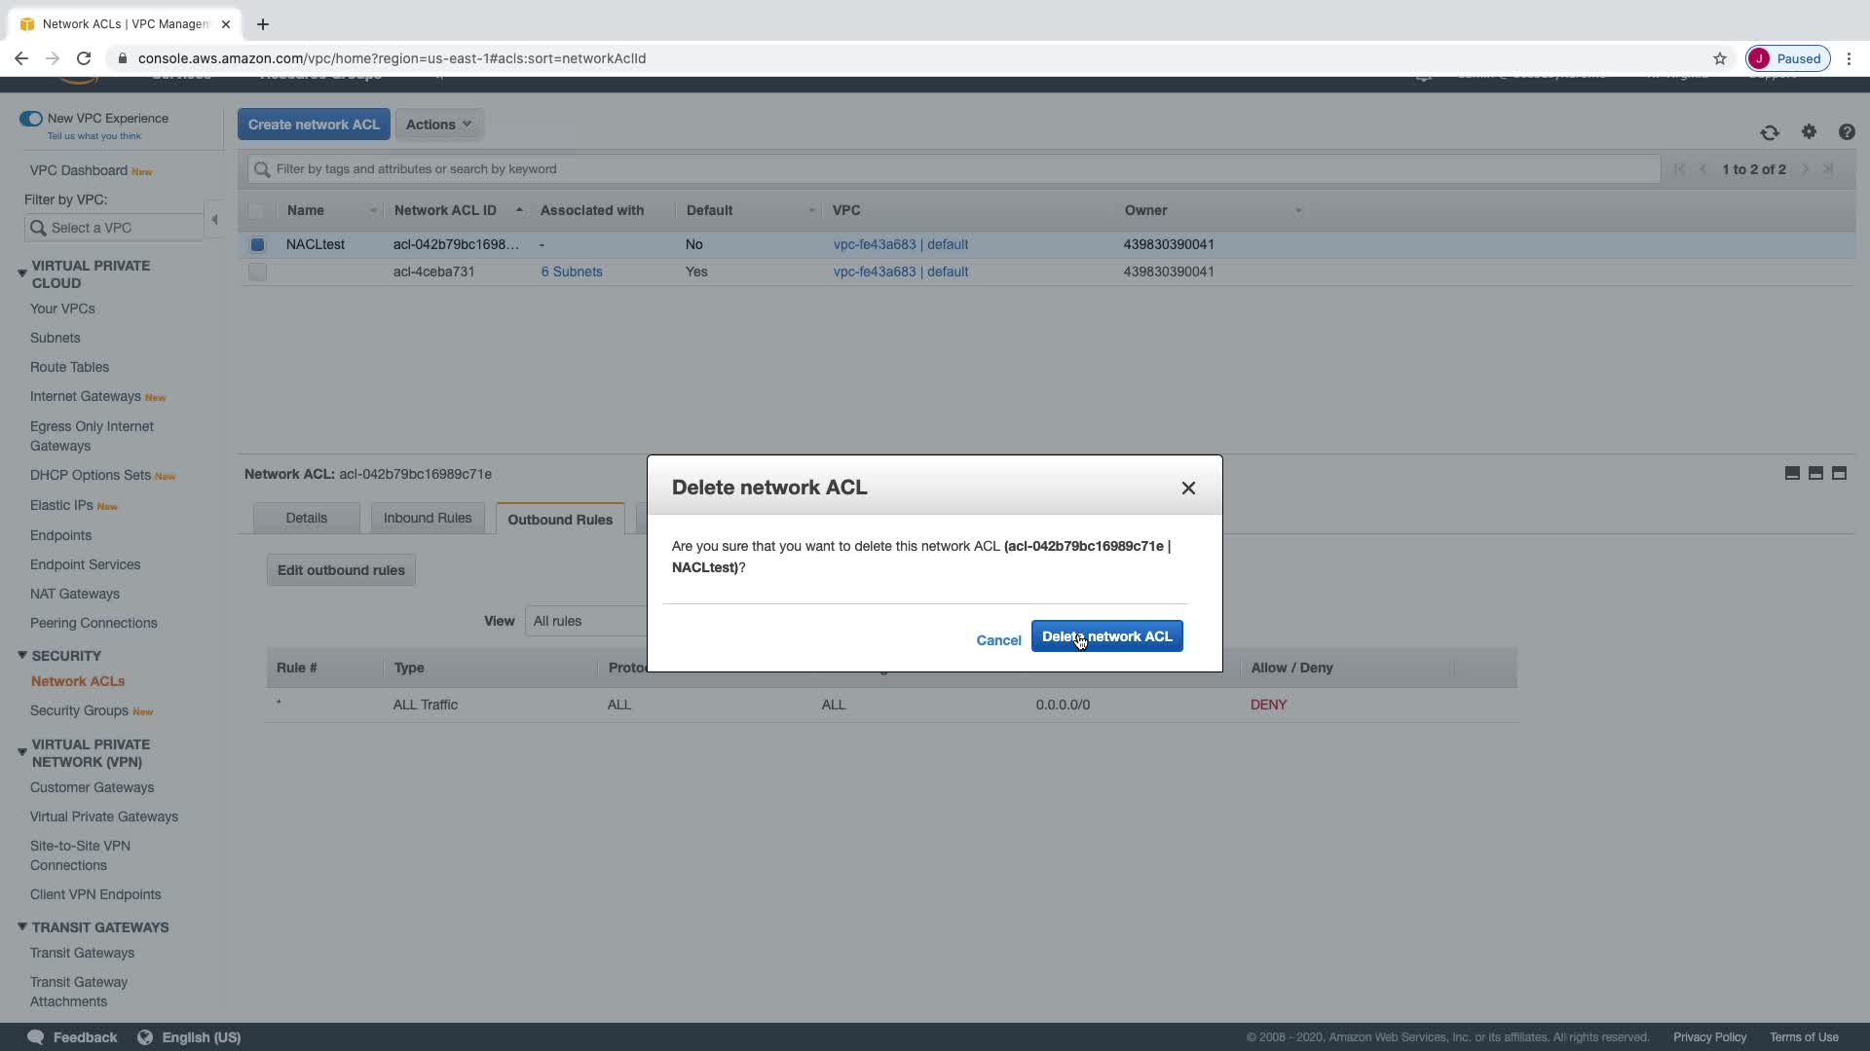Maximize the details pane icon
The width and height of the screenshot is (1870, 1051).
[x=1839, y=474]
